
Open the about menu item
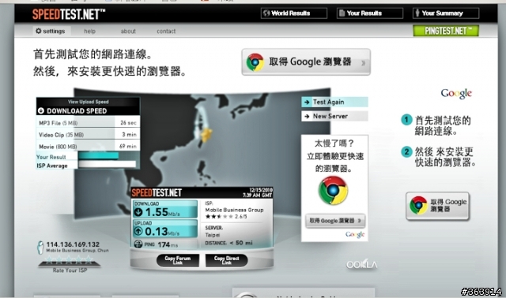click(x=128, y=32)
